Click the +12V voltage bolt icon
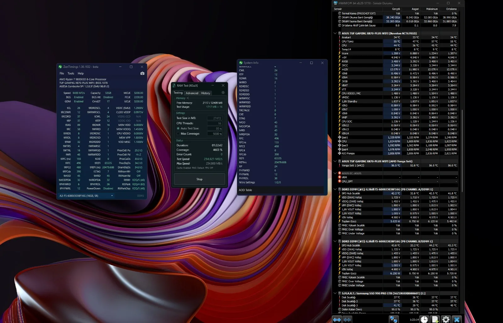 coord(340,69)
